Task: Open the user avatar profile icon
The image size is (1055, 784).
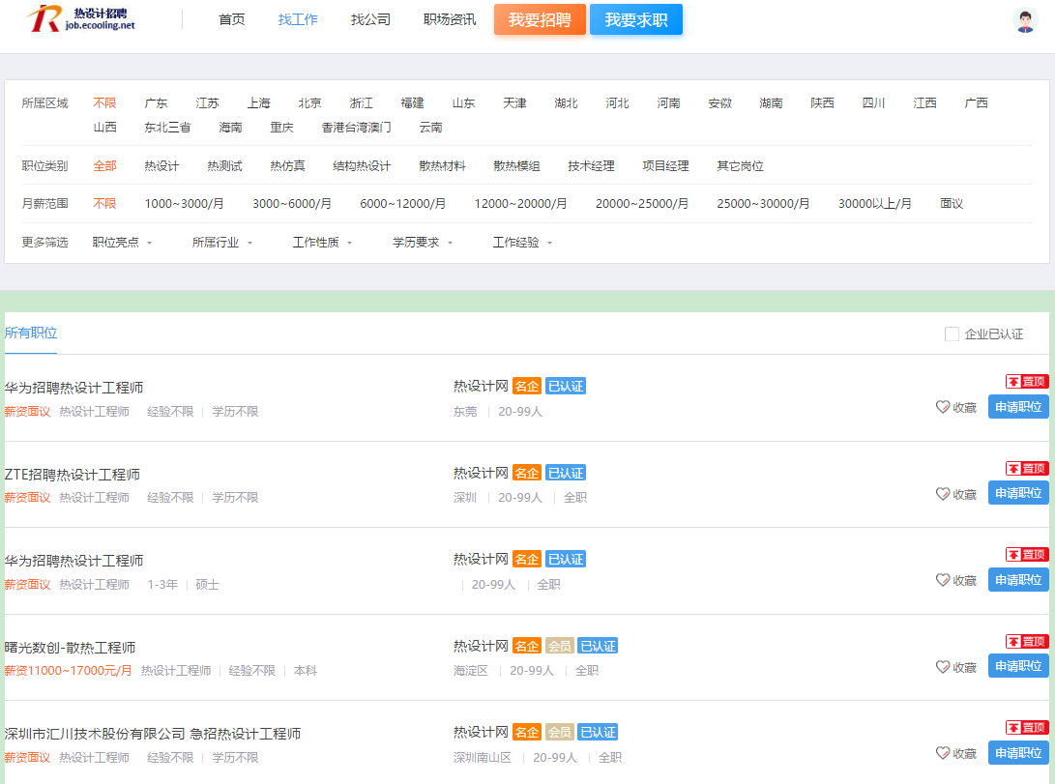Action: [1025, 20]
